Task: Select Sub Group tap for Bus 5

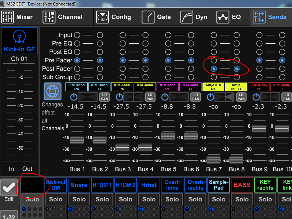Action: tap(168, 77)
